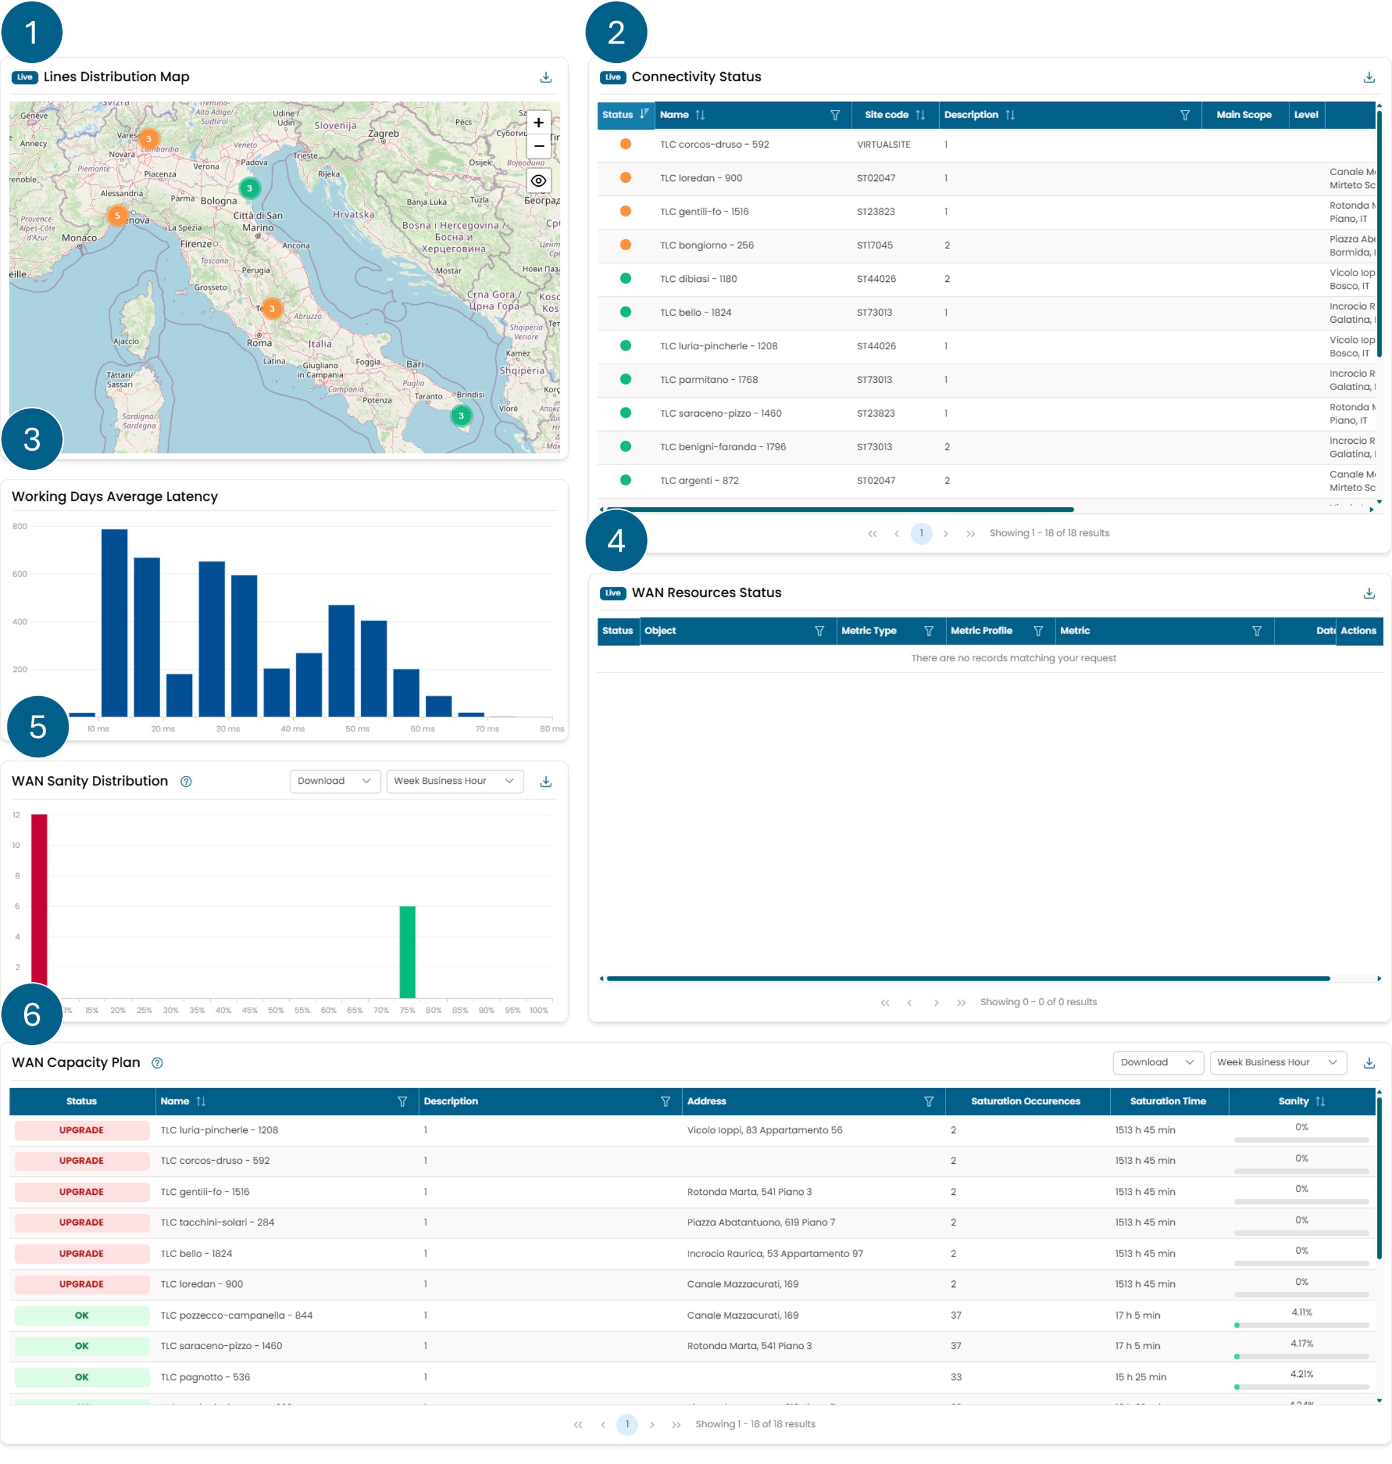Screen dimensions: 1392x1464
Task: Expand Download dropdown in WAN Sanity Distribution
Action: pyautogui.click(x=335, y=781)
